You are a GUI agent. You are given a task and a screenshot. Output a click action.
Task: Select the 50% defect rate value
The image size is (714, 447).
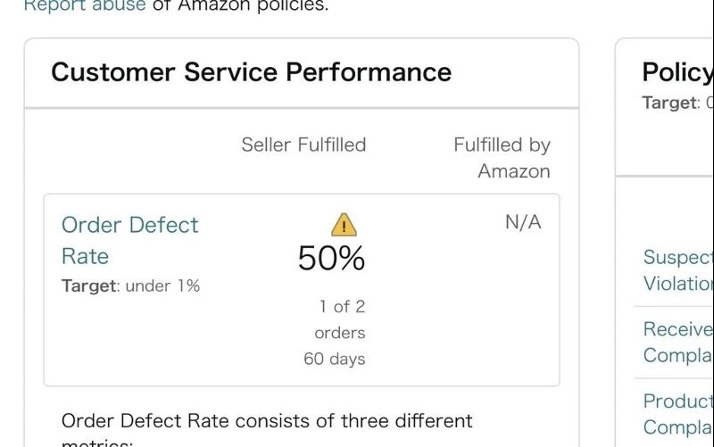tap(331, 259)
